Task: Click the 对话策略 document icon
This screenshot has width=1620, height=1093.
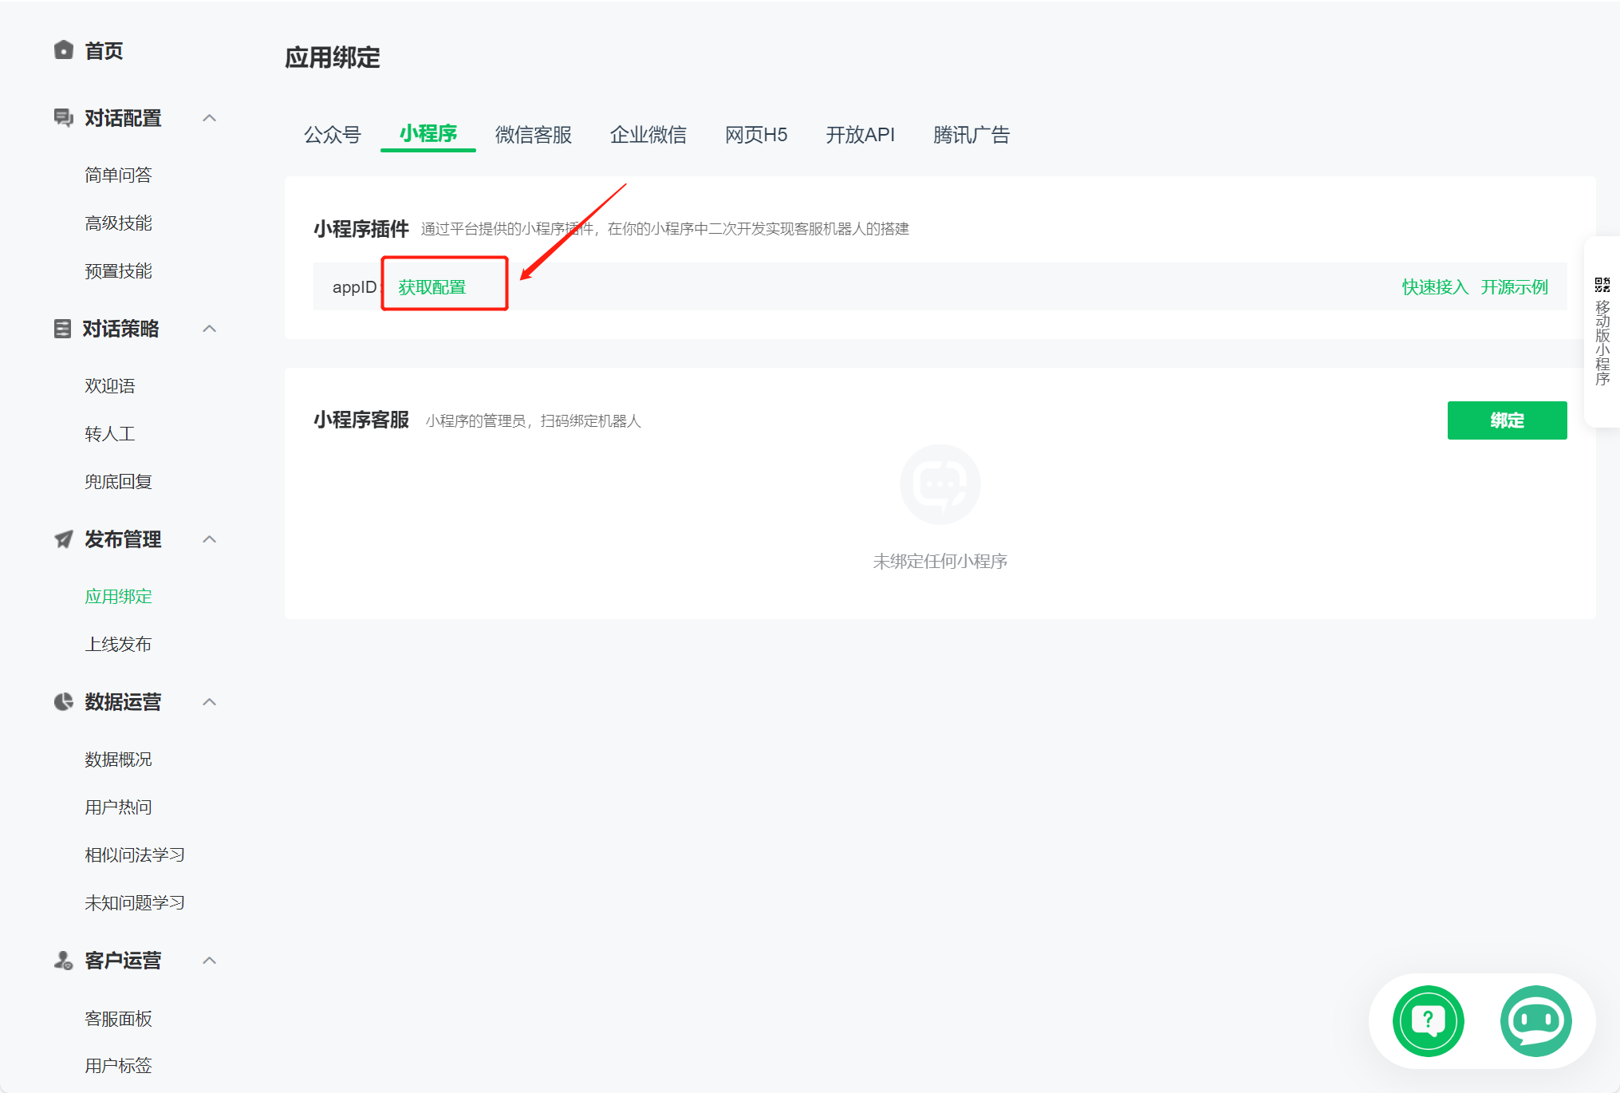Action: tap(62, 328)
